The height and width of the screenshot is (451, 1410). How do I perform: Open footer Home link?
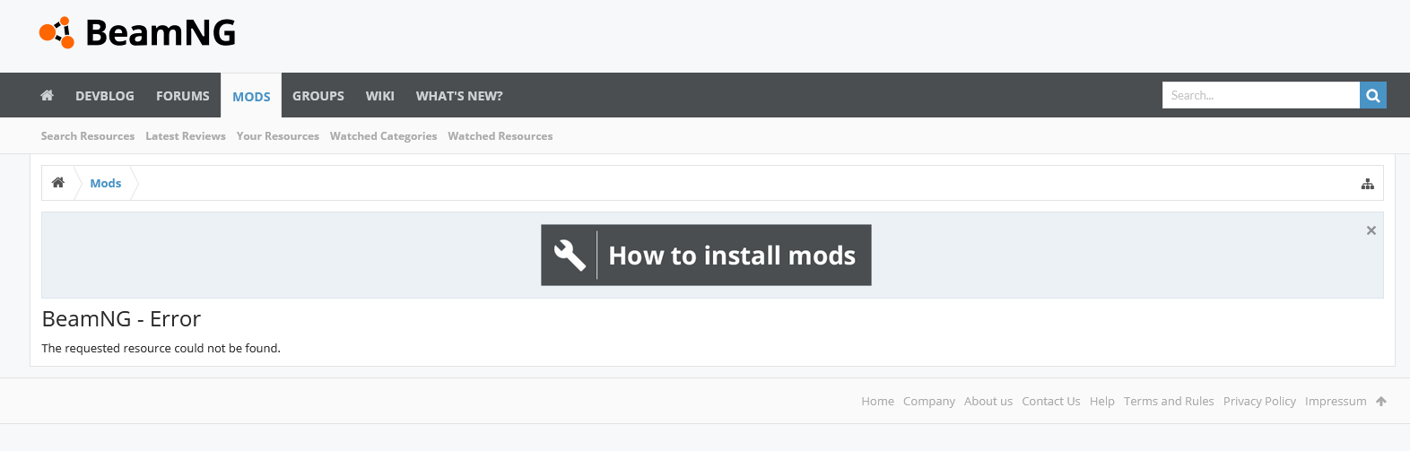pos(878,402)
